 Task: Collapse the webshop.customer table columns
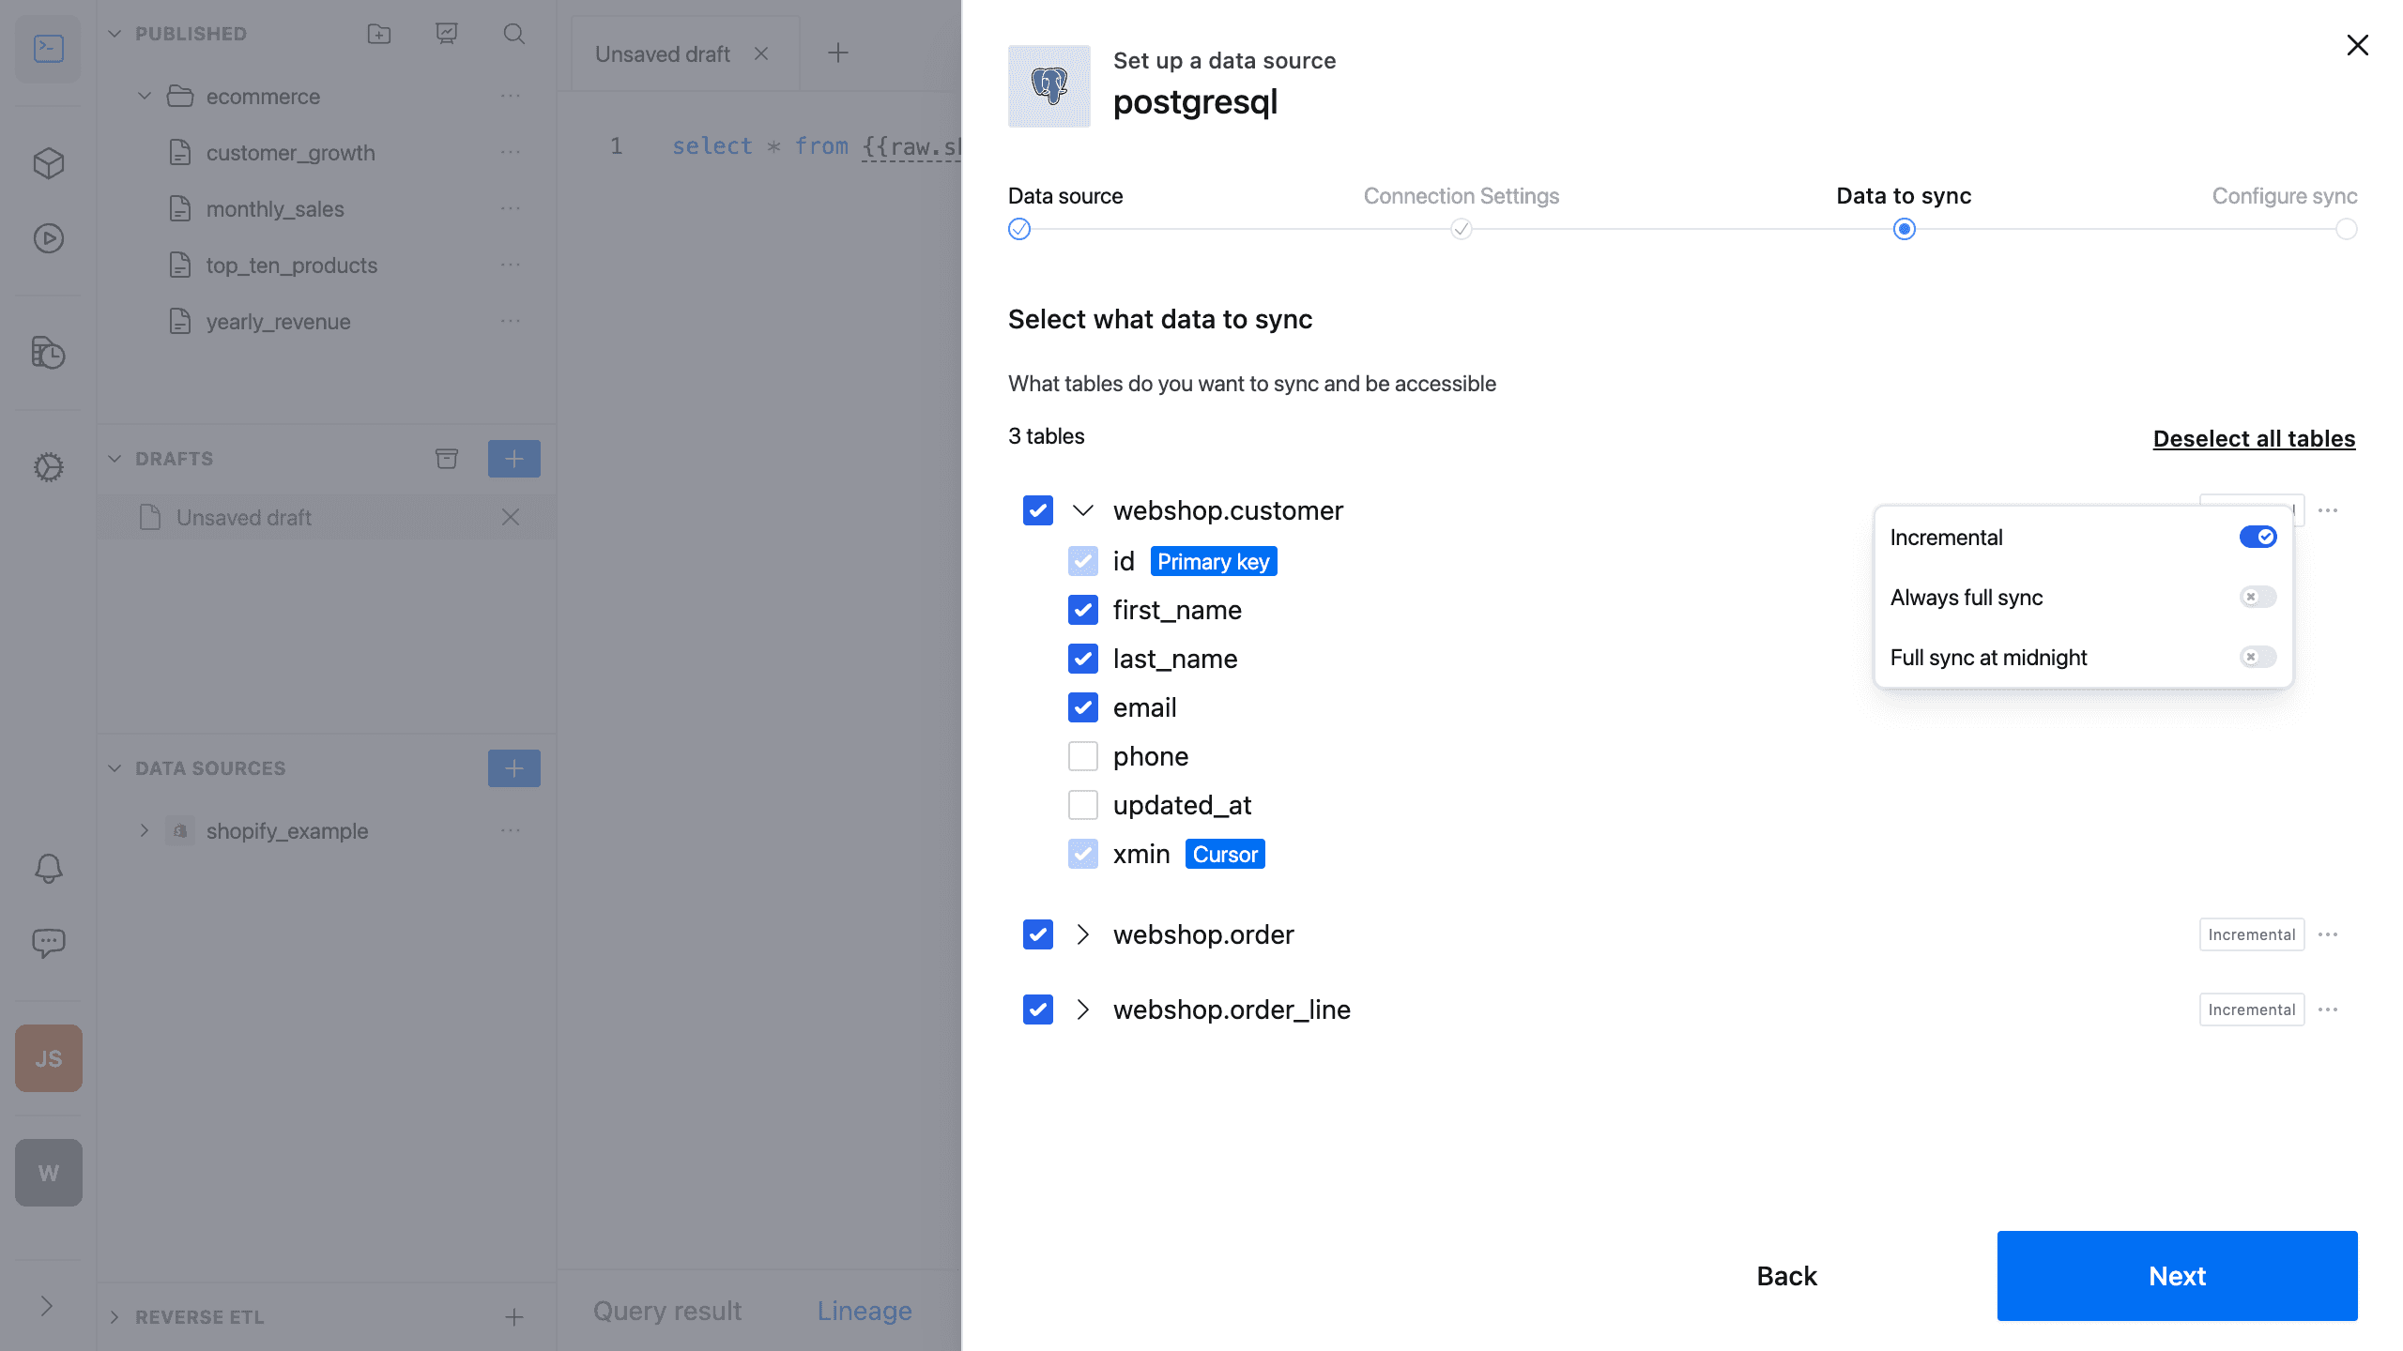coord(1084,510)
